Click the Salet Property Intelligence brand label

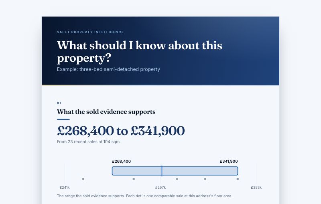pos(90,32)
